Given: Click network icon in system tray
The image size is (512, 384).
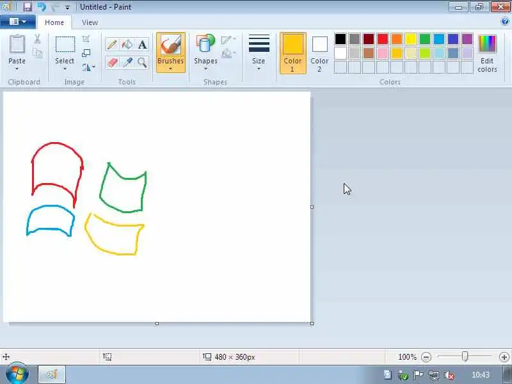Looking at the screenshot, I should pos(434,375).
